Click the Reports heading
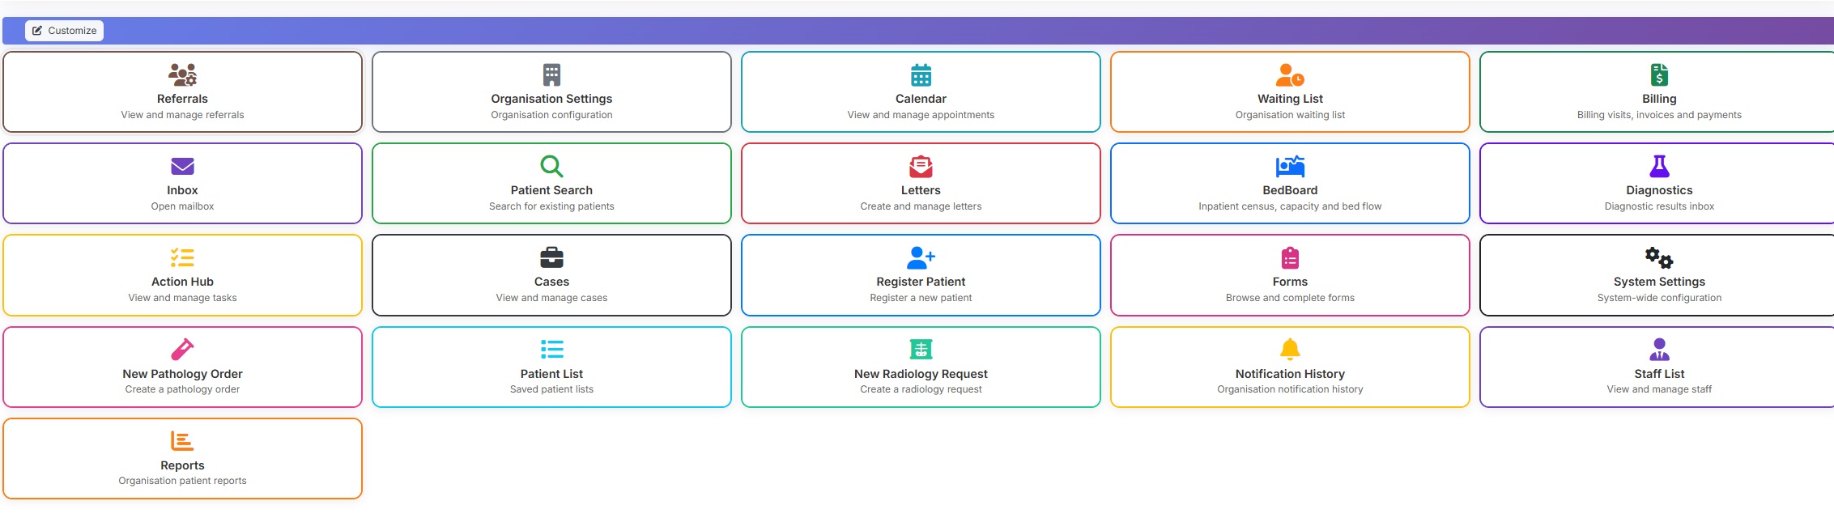This screenshot has width=1834, height=518. click(182, 465)
